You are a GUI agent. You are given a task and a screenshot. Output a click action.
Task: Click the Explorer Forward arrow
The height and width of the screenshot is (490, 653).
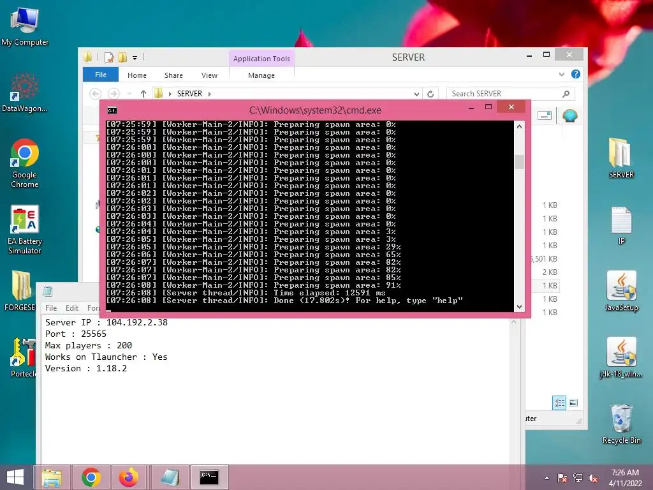(114, 94)
